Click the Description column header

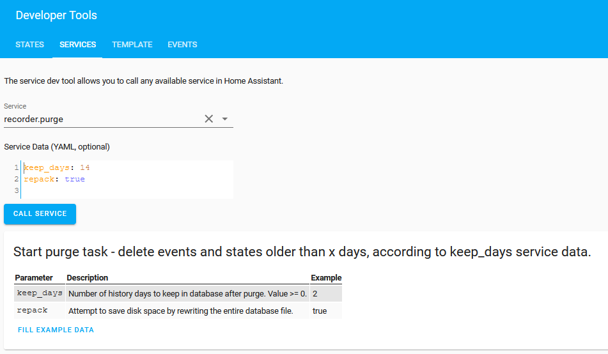tap(88, 278)
